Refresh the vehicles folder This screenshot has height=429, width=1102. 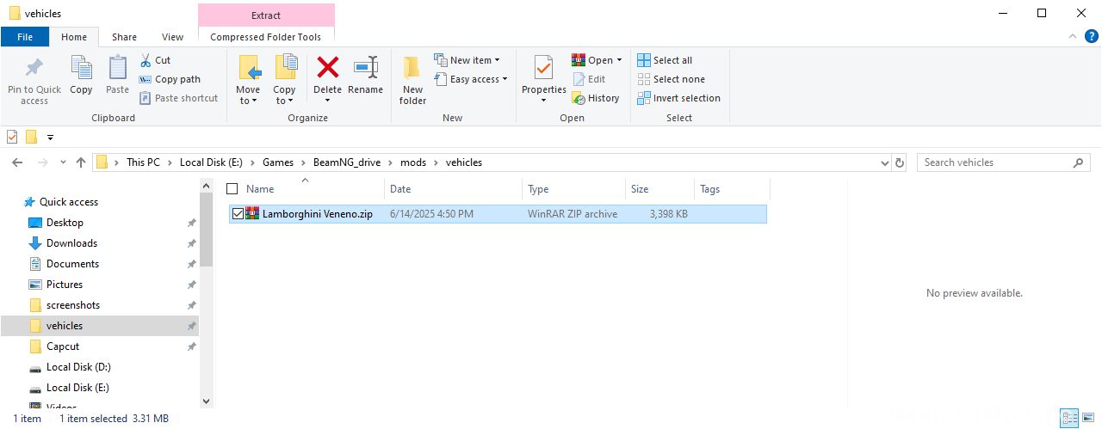pyautogui.click(x=901, y=162)
